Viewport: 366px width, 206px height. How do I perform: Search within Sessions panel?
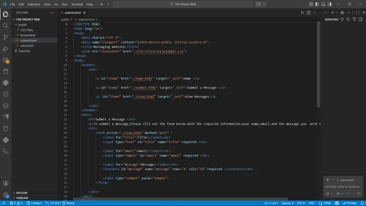click(348, 19)
